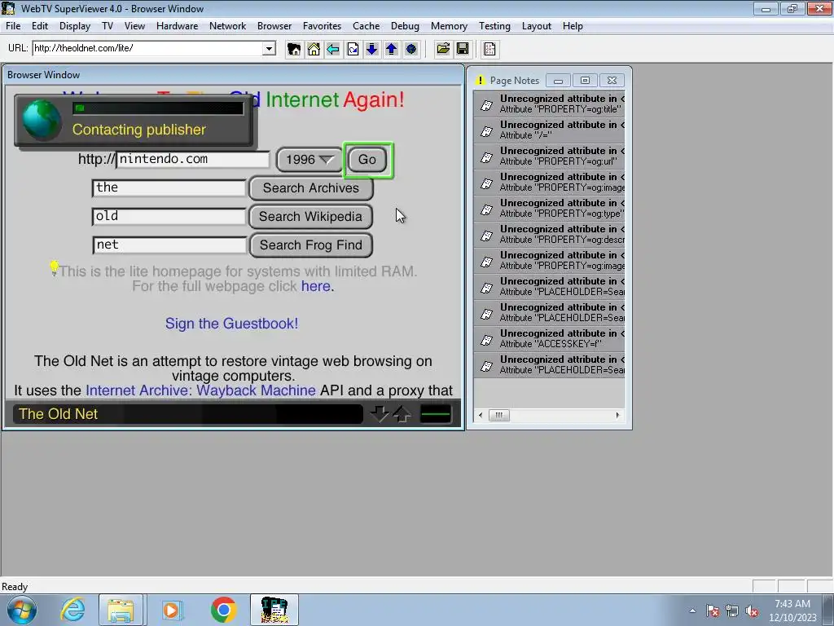
Task: Open the Cache menu
Action: click(x=366, y=26)
